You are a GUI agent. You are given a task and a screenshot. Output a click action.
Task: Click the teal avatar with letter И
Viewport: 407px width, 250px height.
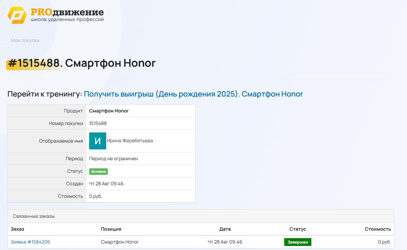98,141
